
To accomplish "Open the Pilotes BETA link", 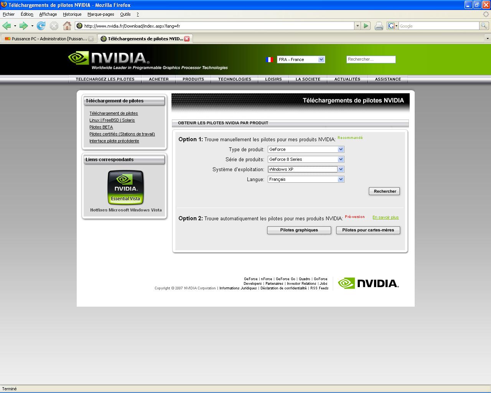I will tap(101, 127).
